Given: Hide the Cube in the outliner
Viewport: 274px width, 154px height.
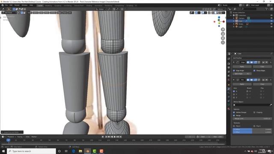Looking at the screenshot, I should tap(271, 21).
